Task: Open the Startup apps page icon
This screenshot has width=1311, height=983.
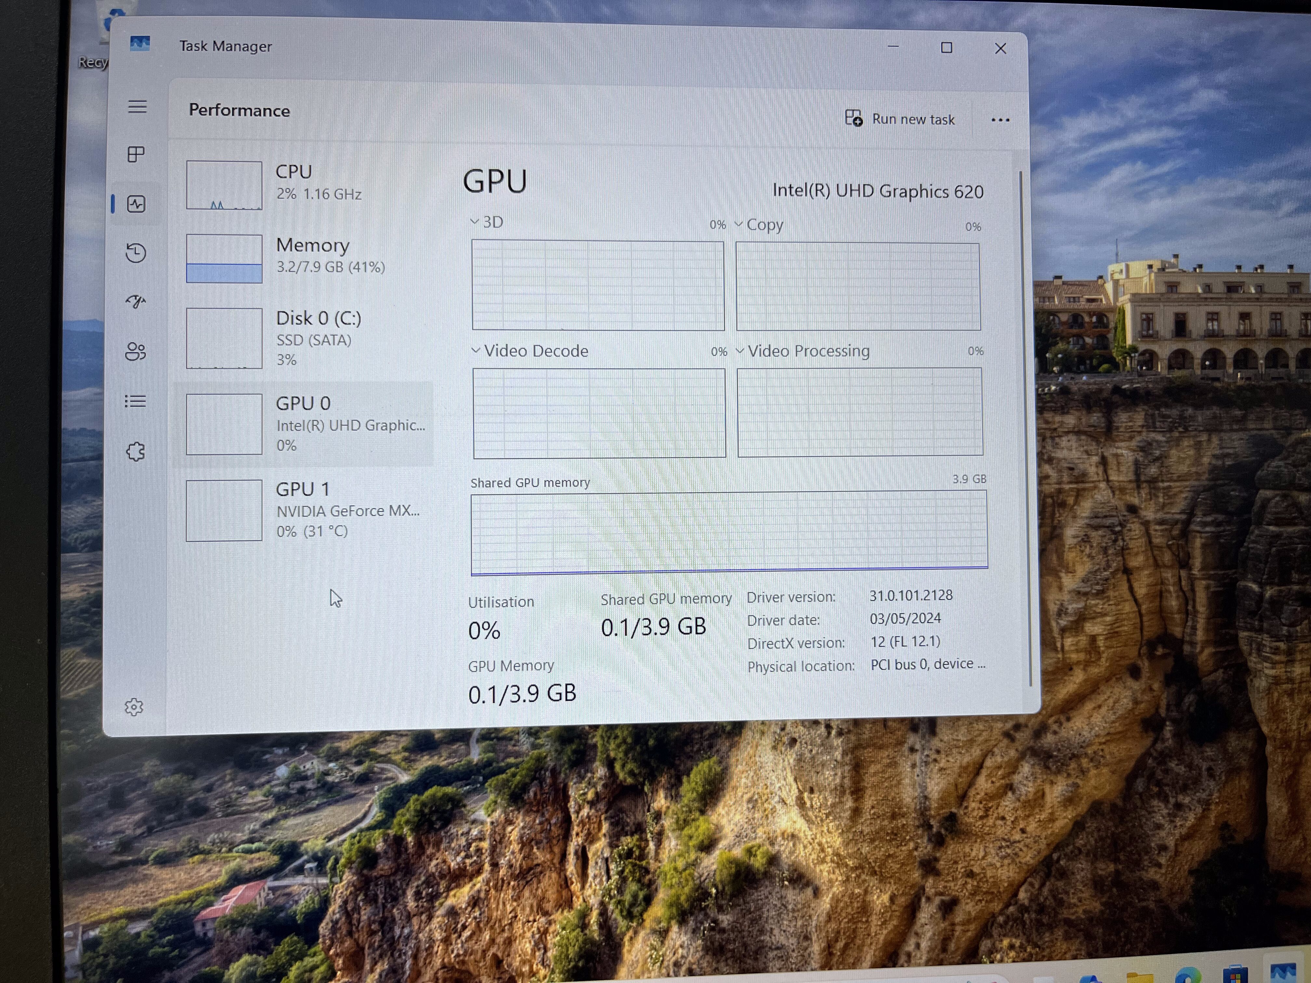Action: click(x=136, y=302)
